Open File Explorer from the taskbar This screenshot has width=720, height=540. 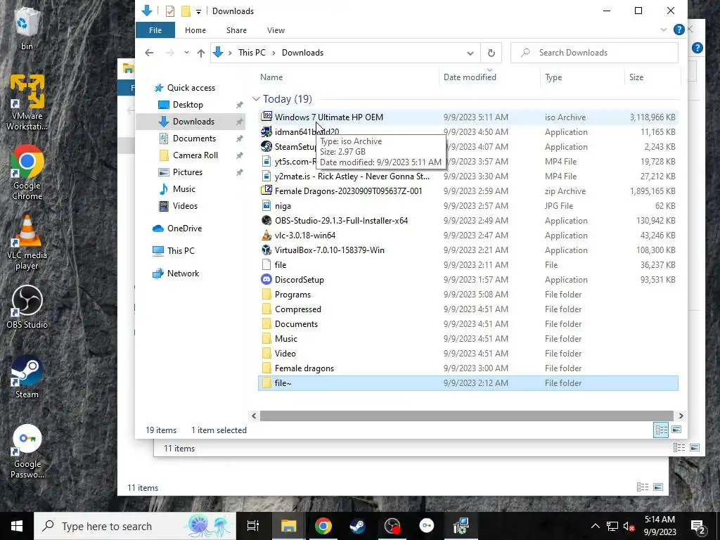pyautogui.click(x=289, y=526)
